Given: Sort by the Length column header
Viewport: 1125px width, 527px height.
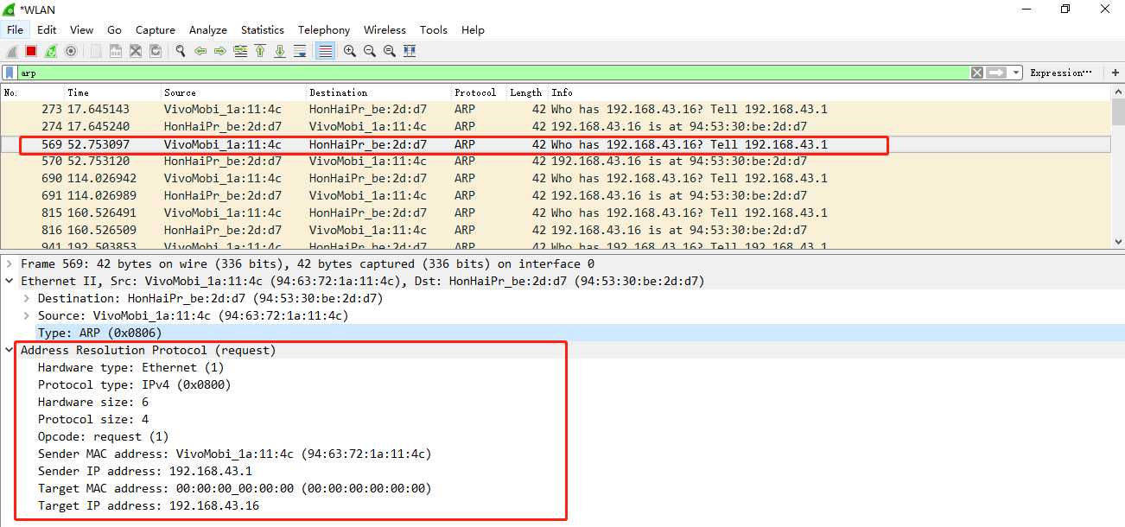Looking at the screenshot, I should click(x=527, y=92).
